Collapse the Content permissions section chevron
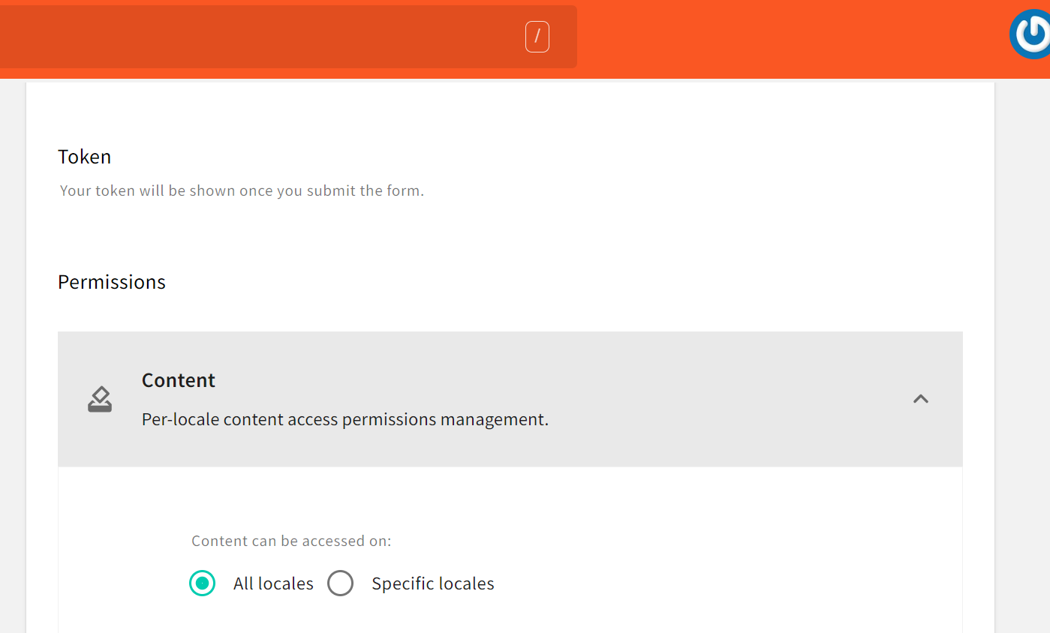This screenshot has height=633, width=1050. pyautogui.click(x=921, y=399)
